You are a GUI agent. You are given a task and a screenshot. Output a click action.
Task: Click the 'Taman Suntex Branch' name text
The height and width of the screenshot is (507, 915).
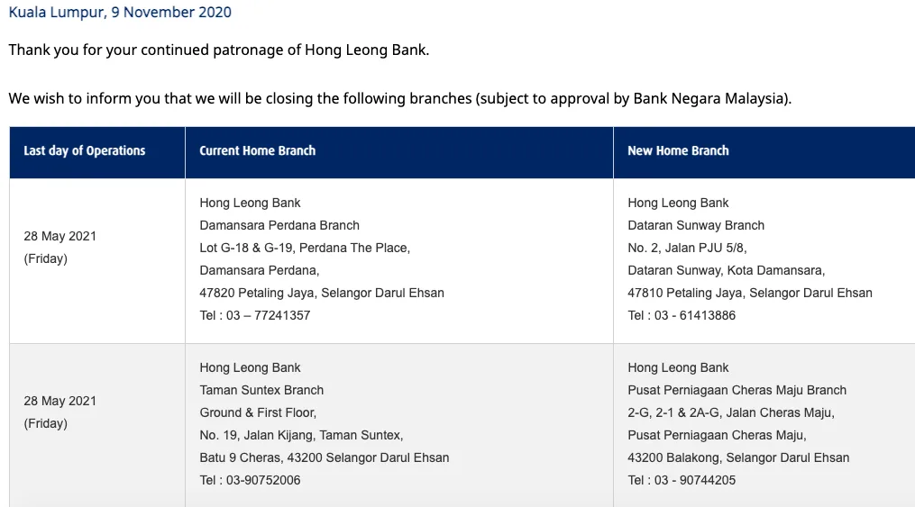coord(261,391)
